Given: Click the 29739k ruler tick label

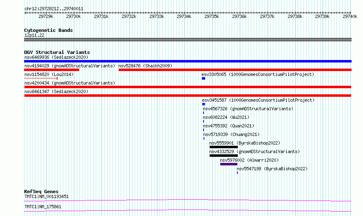Looking at the screenshot, I should coord(322,16).
